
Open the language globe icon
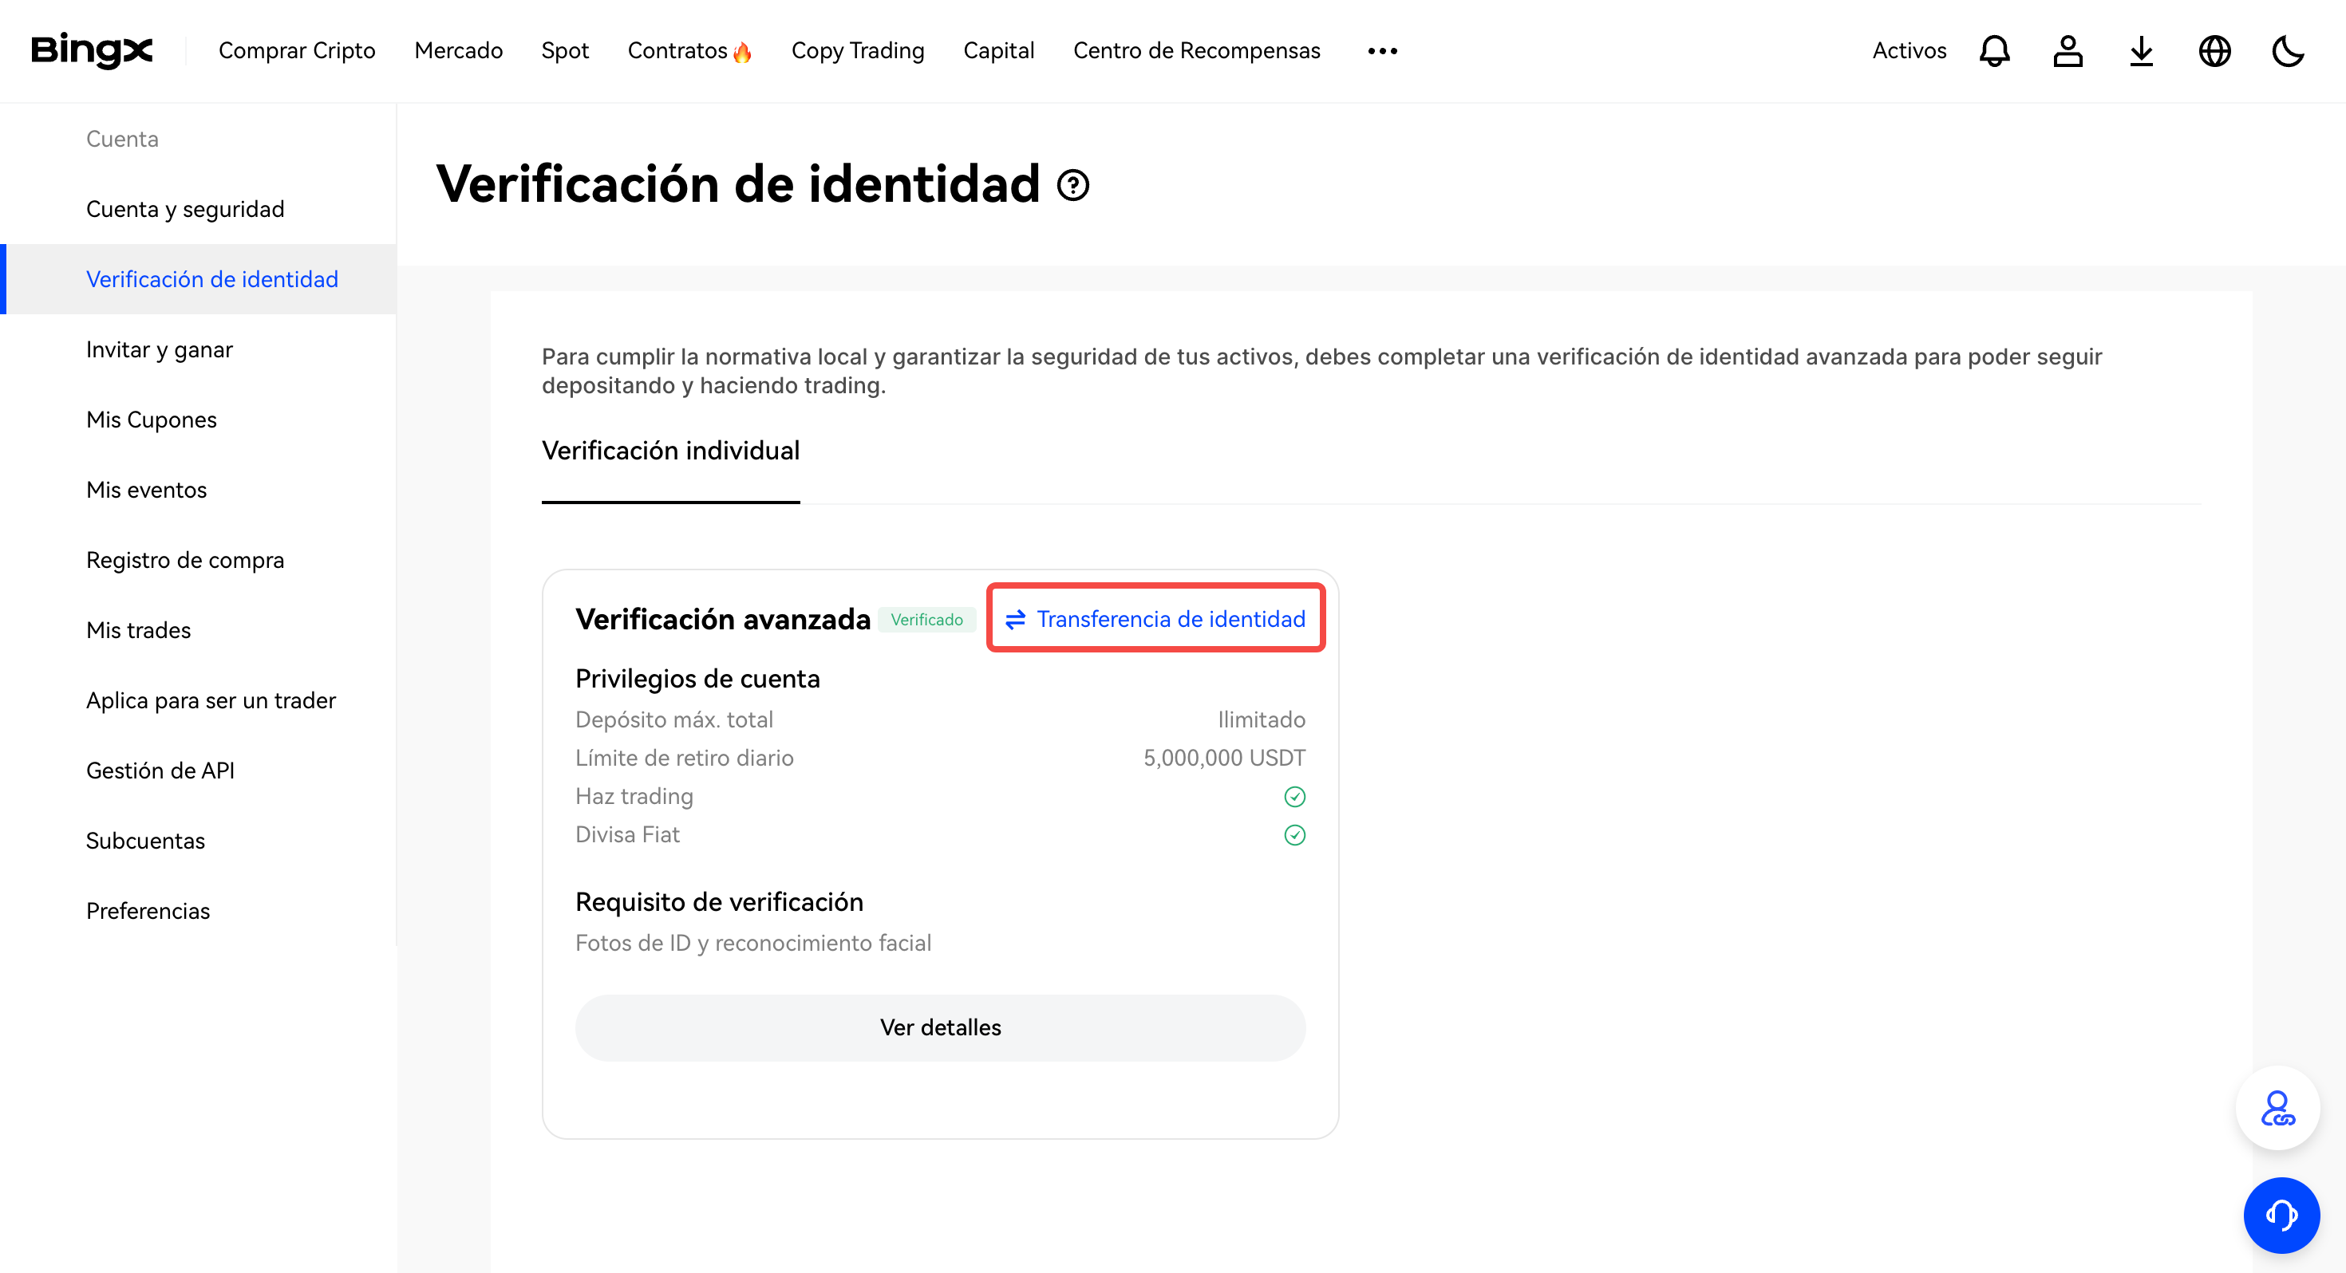2215,51
